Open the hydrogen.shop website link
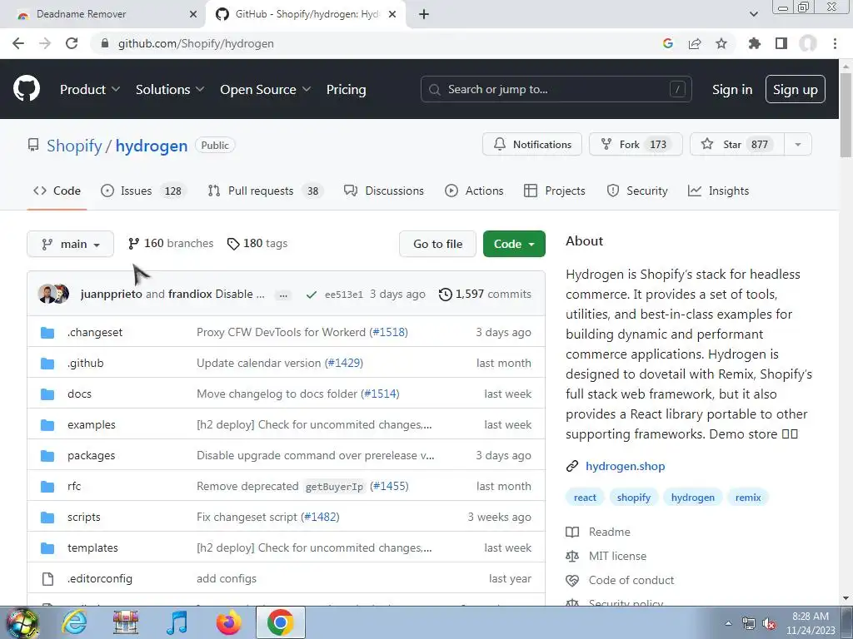853x639 pixels. 625,466
